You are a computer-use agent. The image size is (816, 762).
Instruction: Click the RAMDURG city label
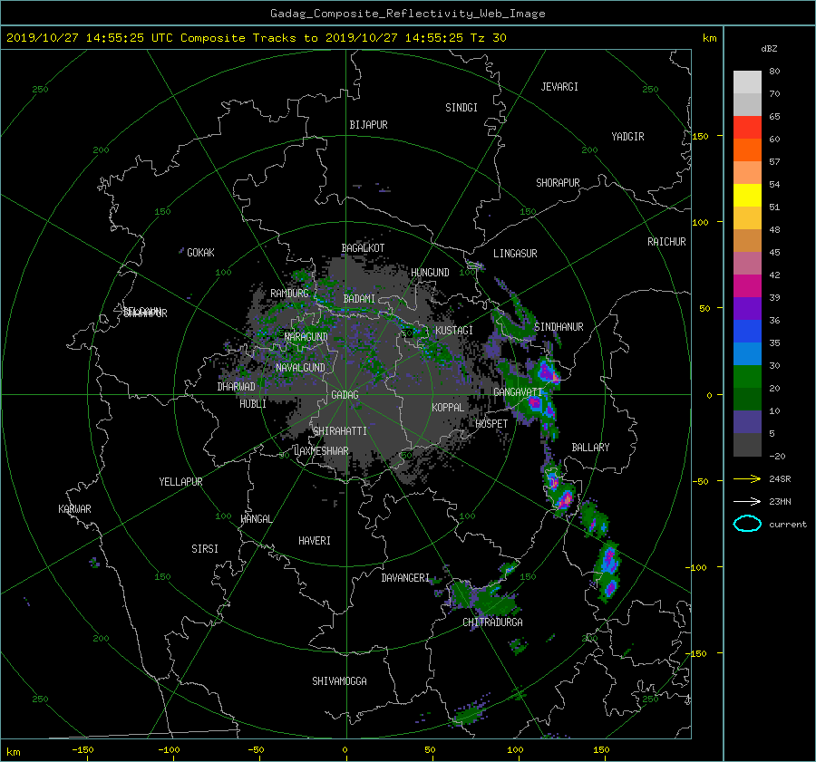tap(289, 294)
